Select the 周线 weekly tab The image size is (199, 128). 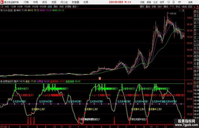56,7
